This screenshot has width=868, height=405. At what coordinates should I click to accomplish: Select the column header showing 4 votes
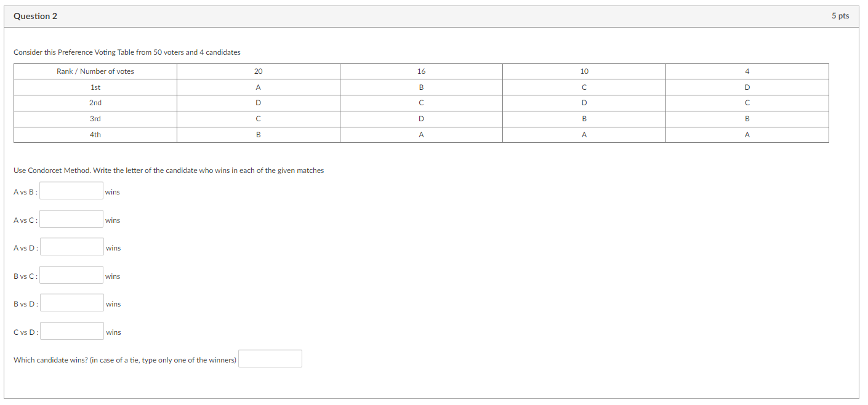coord(747,71)
